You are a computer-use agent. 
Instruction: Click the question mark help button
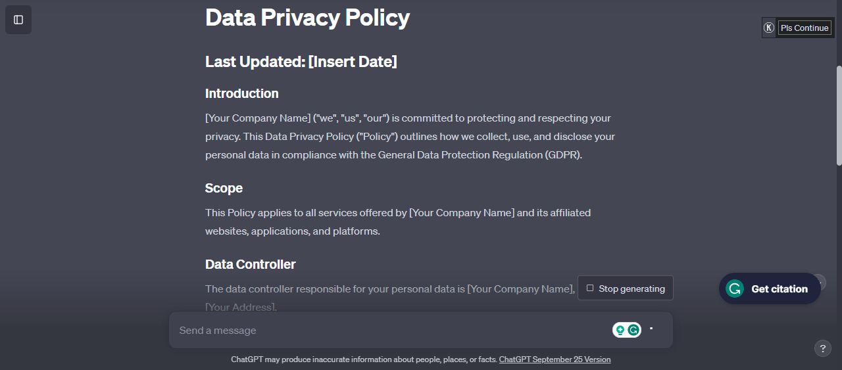(822, 348)
